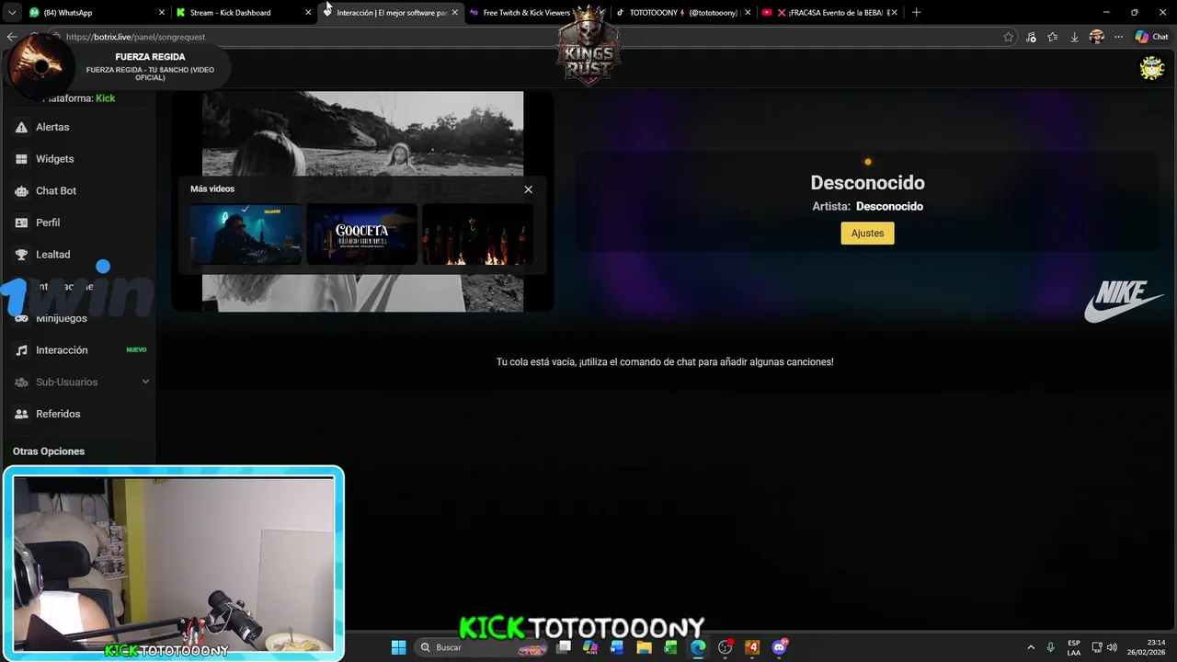This screenshot has height=662, width=1177.
Task: Open the Windows Start menu
Action: click(398, 647)
